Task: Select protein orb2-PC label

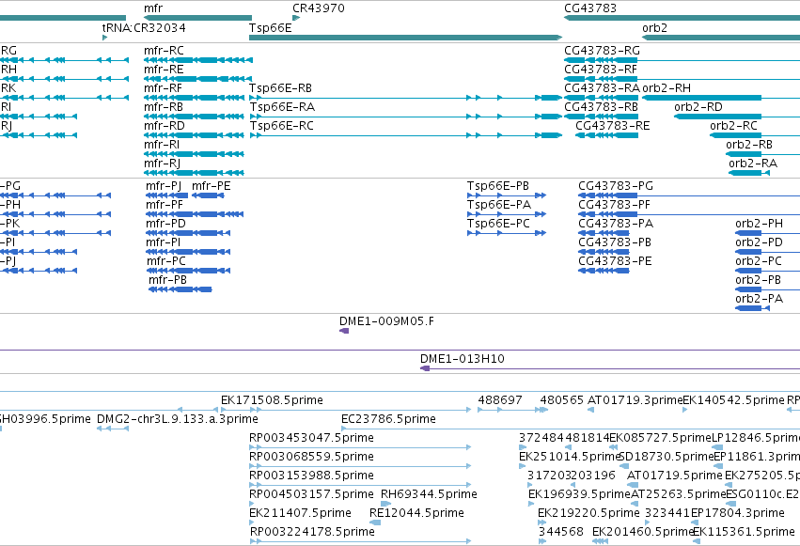Action: click(x=759, y=261)
